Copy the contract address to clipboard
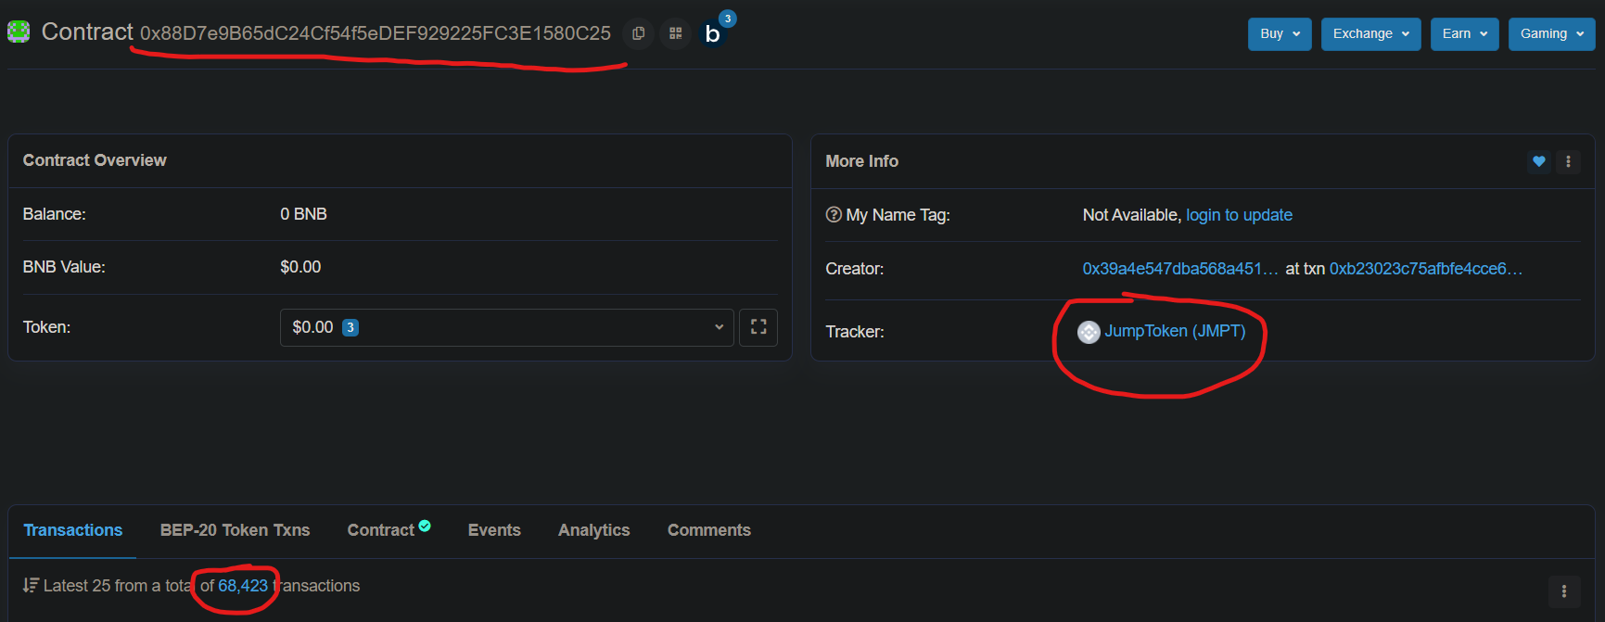Screen dimensions: 1605x622 point(638,33)
